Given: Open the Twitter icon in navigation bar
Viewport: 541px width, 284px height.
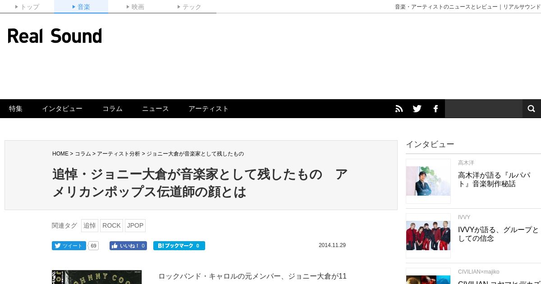Looking at the screenshot, I should (417, 109).
